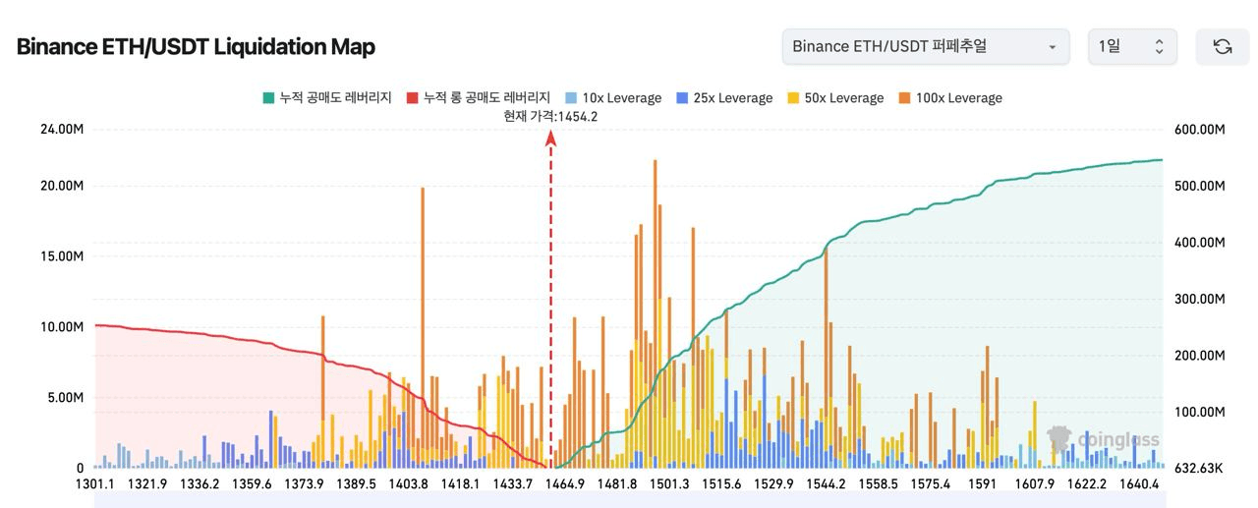Click the red current price arrowhead

coord(551,139)
